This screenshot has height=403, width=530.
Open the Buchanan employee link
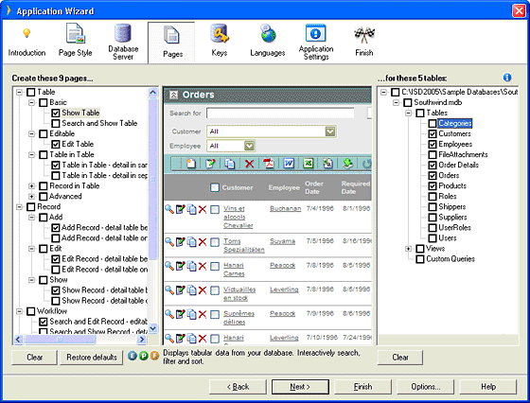(285, 209)
